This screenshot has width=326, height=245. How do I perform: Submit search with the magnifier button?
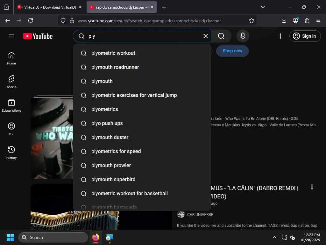221,36
